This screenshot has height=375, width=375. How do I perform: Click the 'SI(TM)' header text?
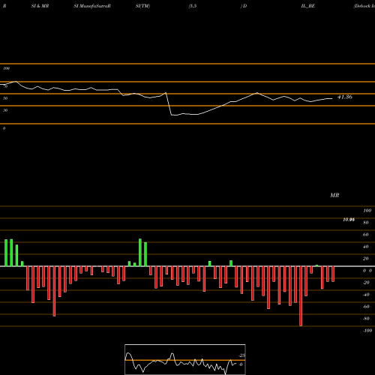(x=142, y=6)
